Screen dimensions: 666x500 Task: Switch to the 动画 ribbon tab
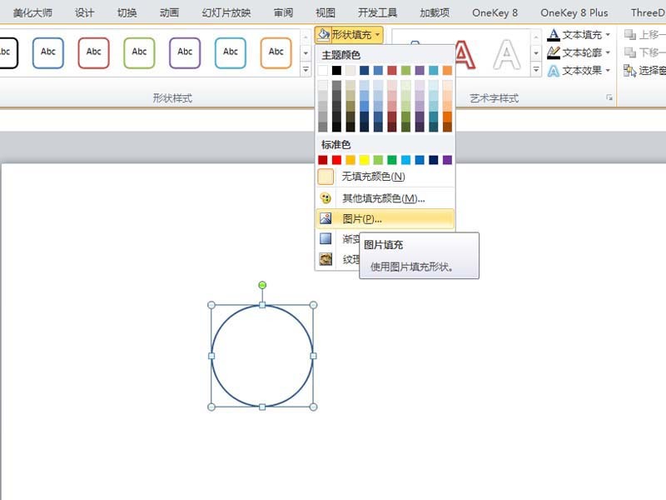(x=169, y=12)
